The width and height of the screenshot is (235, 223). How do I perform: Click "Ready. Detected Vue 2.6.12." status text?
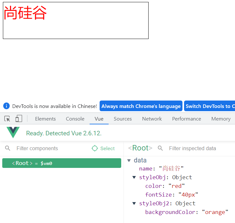(x=64, y=133)
